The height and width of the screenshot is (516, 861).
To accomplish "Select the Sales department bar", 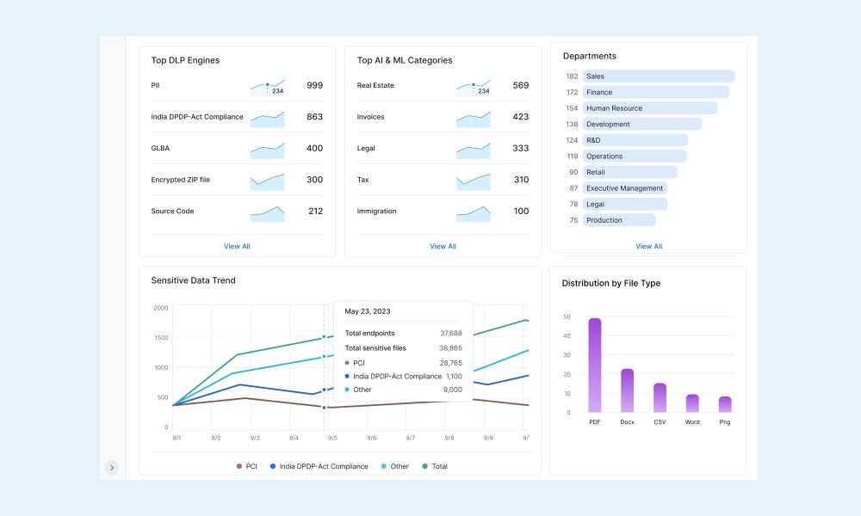I will [658, 77].
